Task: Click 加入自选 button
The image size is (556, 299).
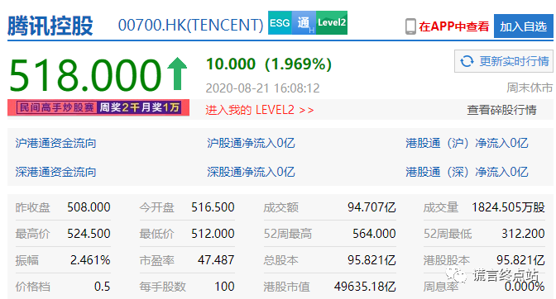Action: pyautogui.click(x=524, y=26)
